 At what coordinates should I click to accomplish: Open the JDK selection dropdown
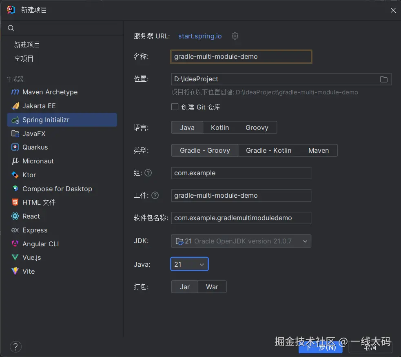point(241,241)
